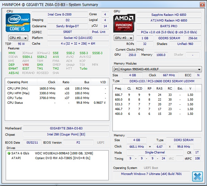Click the Intel Z68 chipset field

(66, 134)
